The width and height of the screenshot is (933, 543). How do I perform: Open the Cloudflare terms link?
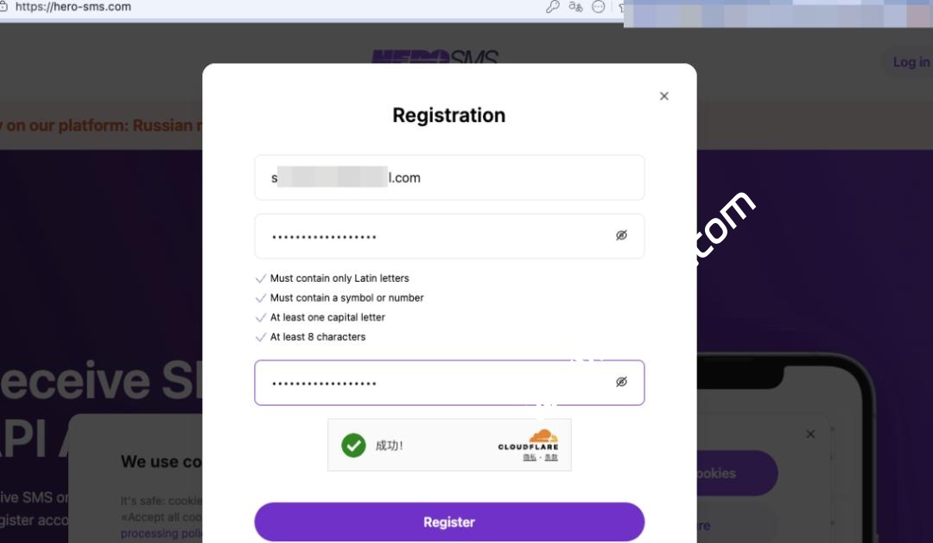tap(551, 457)
